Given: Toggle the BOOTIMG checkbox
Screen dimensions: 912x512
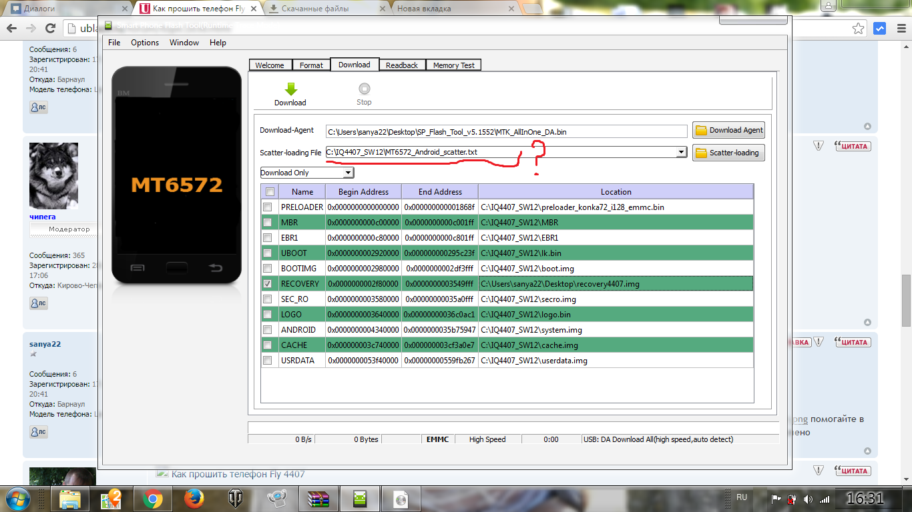Looking at the screenshot, I should click(268, 269).
